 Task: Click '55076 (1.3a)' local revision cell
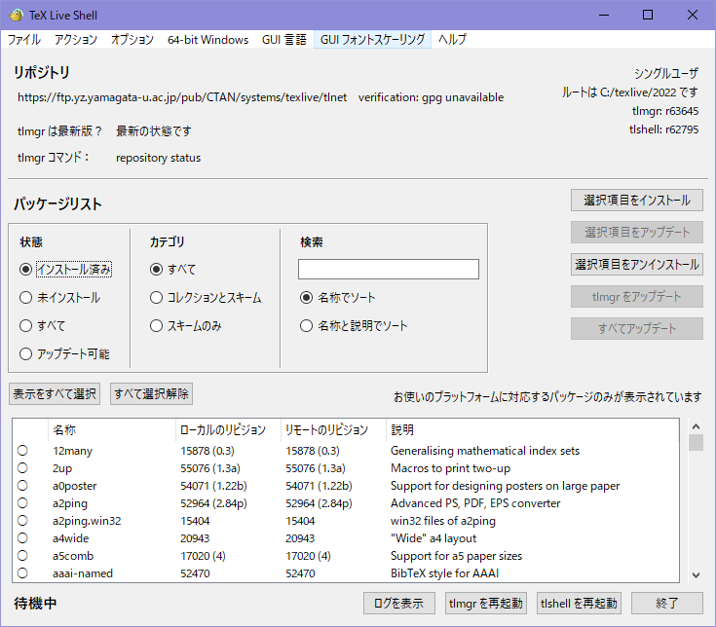click(x=210, y=468)
